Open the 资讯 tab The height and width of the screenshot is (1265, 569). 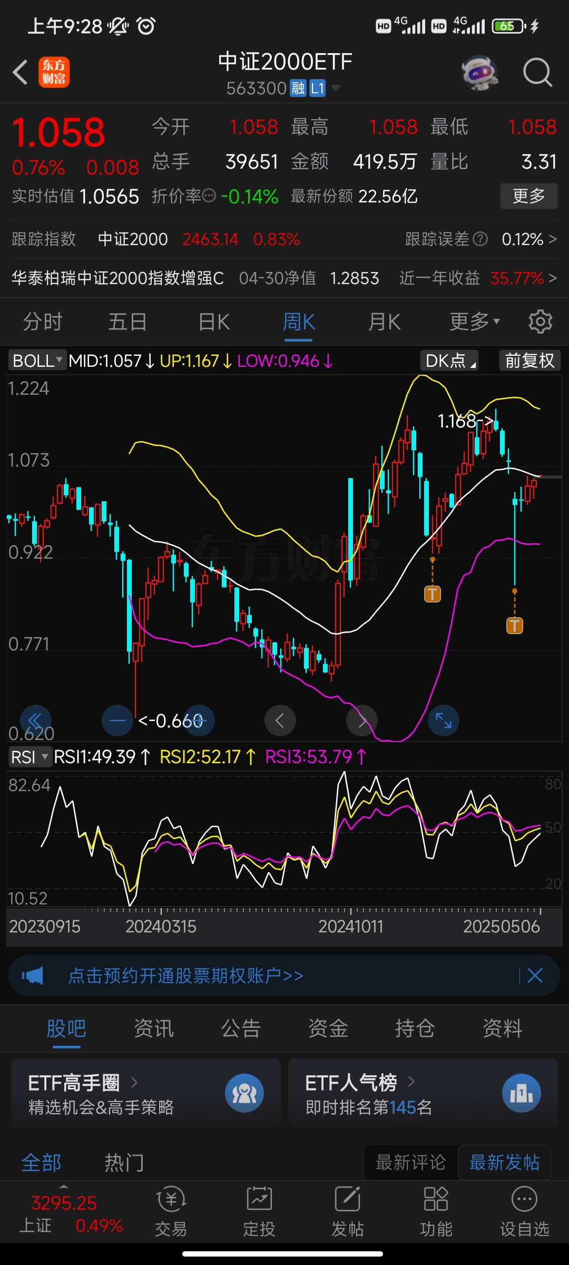click(154, 1028)
